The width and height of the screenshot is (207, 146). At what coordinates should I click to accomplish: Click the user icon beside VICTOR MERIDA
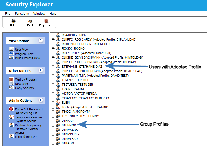[x=58, y=94]
